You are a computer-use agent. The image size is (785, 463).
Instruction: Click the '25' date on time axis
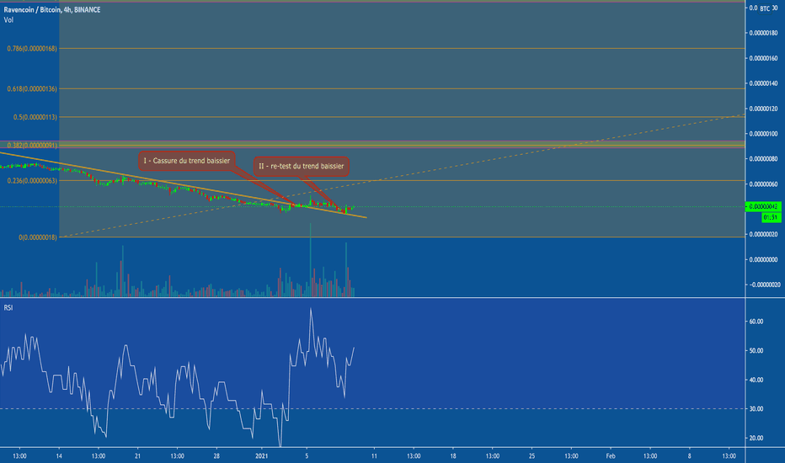pos(531,456)
